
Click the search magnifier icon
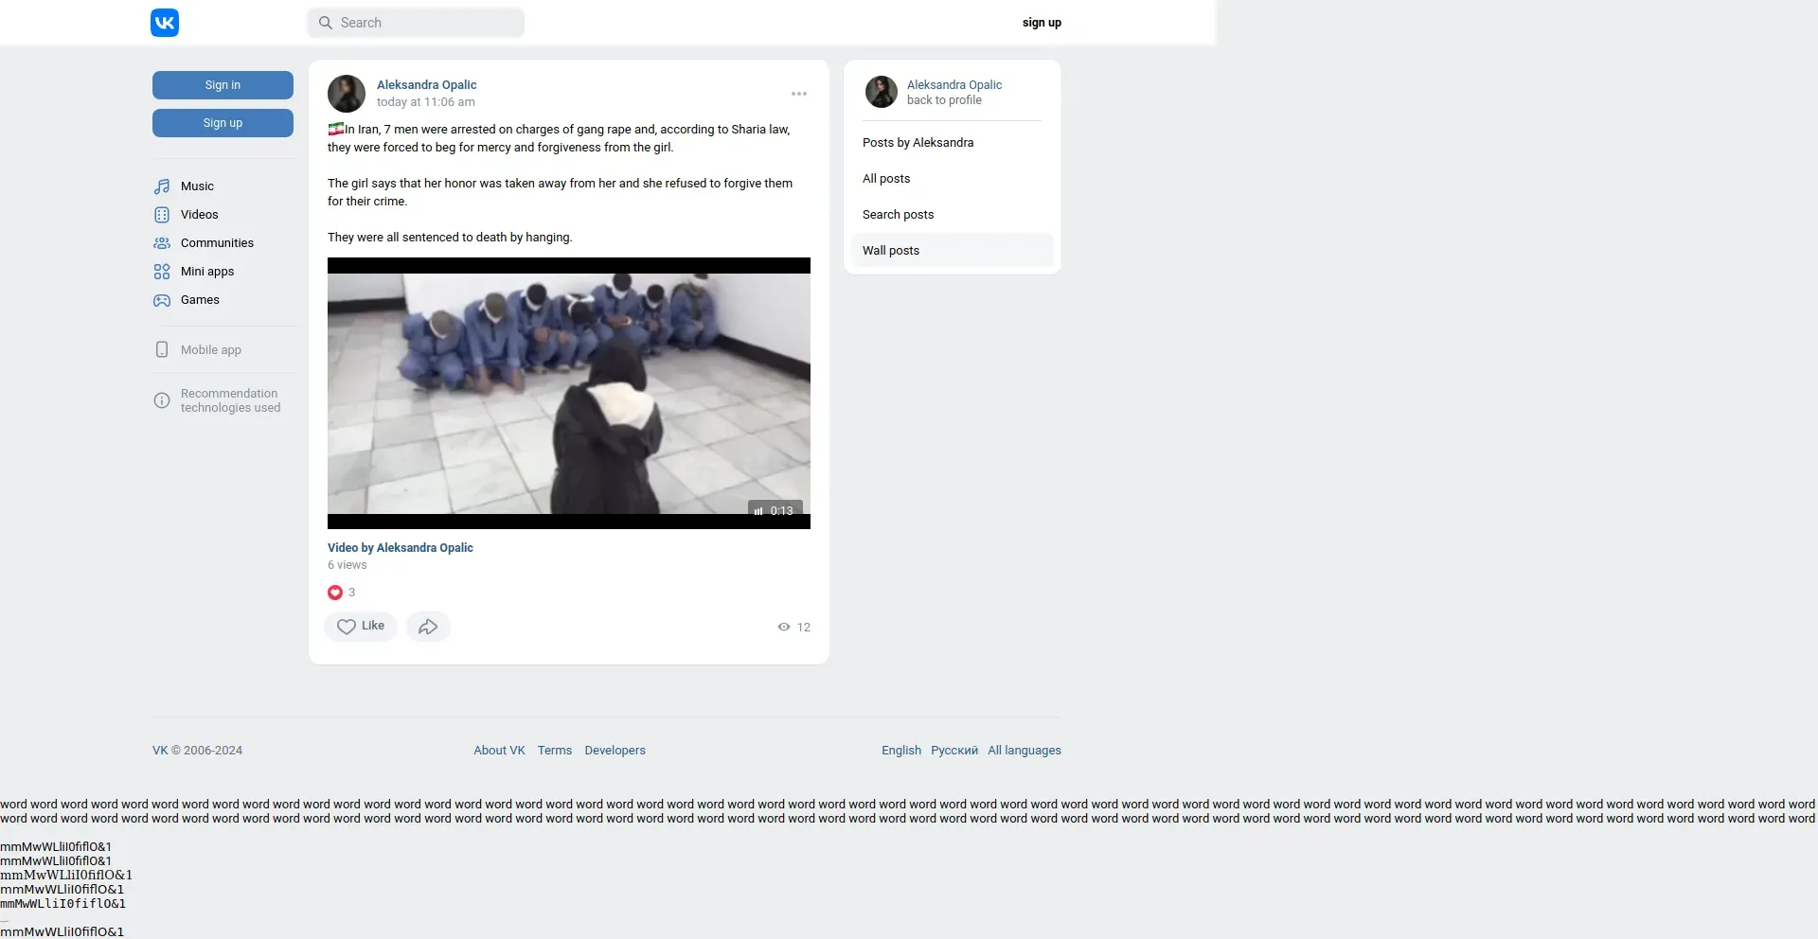pyautogui.click(x=325, y=23)
